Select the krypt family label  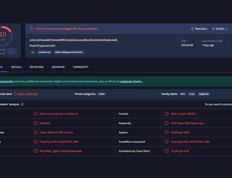coord(192,94)
